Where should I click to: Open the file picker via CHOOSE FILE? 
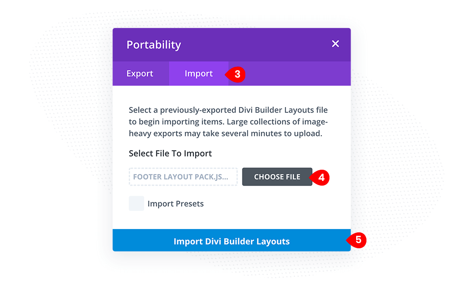(277, 177)
